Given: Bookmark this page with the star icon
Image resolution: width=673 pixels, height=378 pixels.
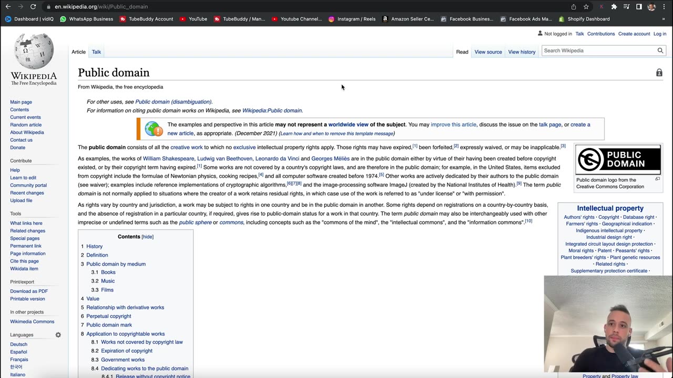Looking at the screenshot, I should pyautogui.click(x=586, y=7).
